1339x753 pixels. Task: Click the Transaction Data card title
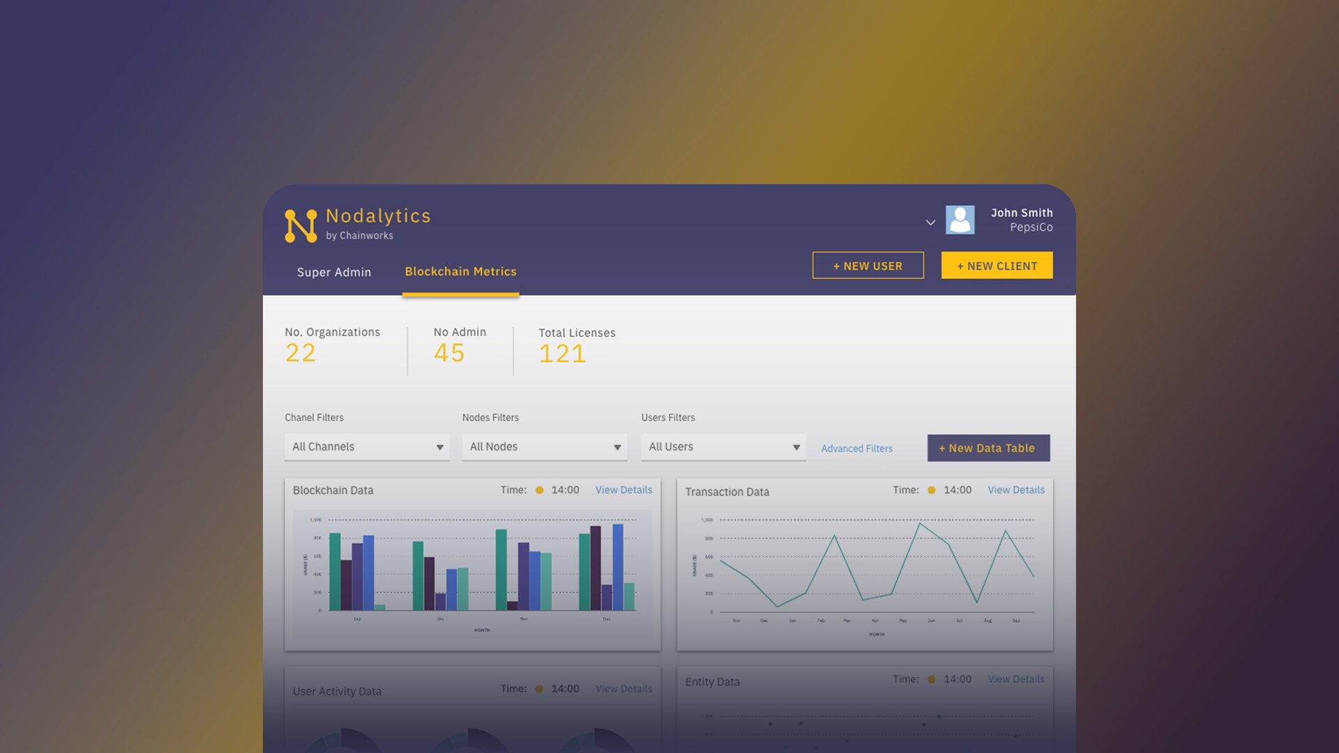727,492
